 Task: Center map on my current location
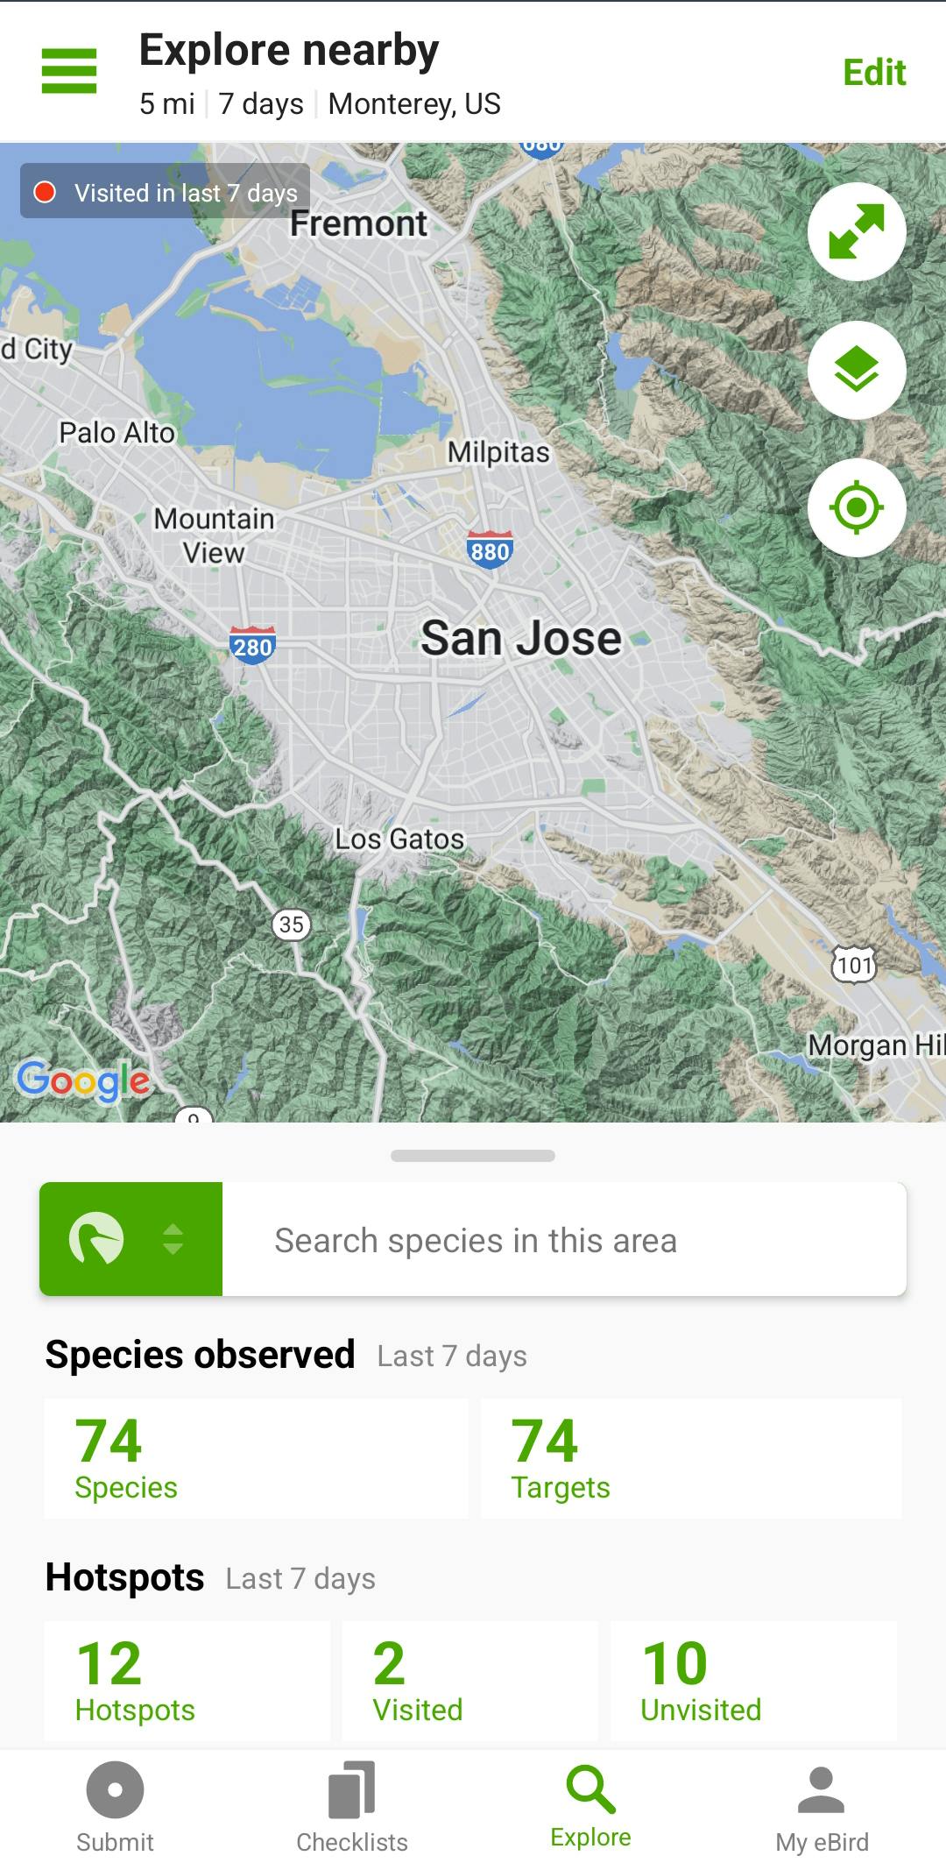click(856, 507)
